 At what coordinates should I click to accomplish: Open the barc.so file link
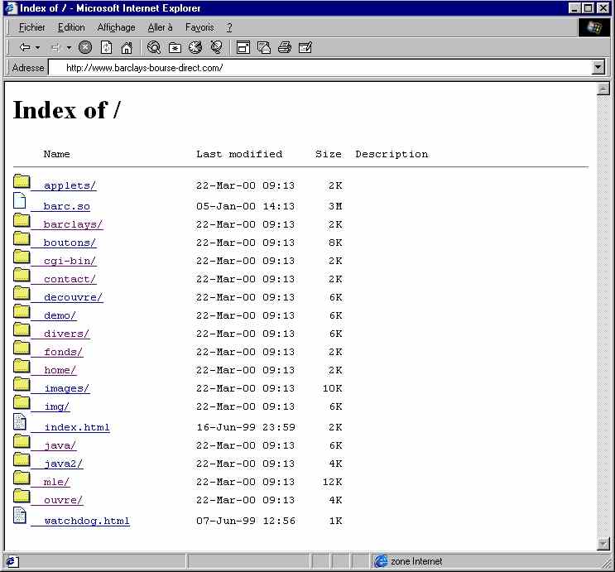click(x=67, y=206)
